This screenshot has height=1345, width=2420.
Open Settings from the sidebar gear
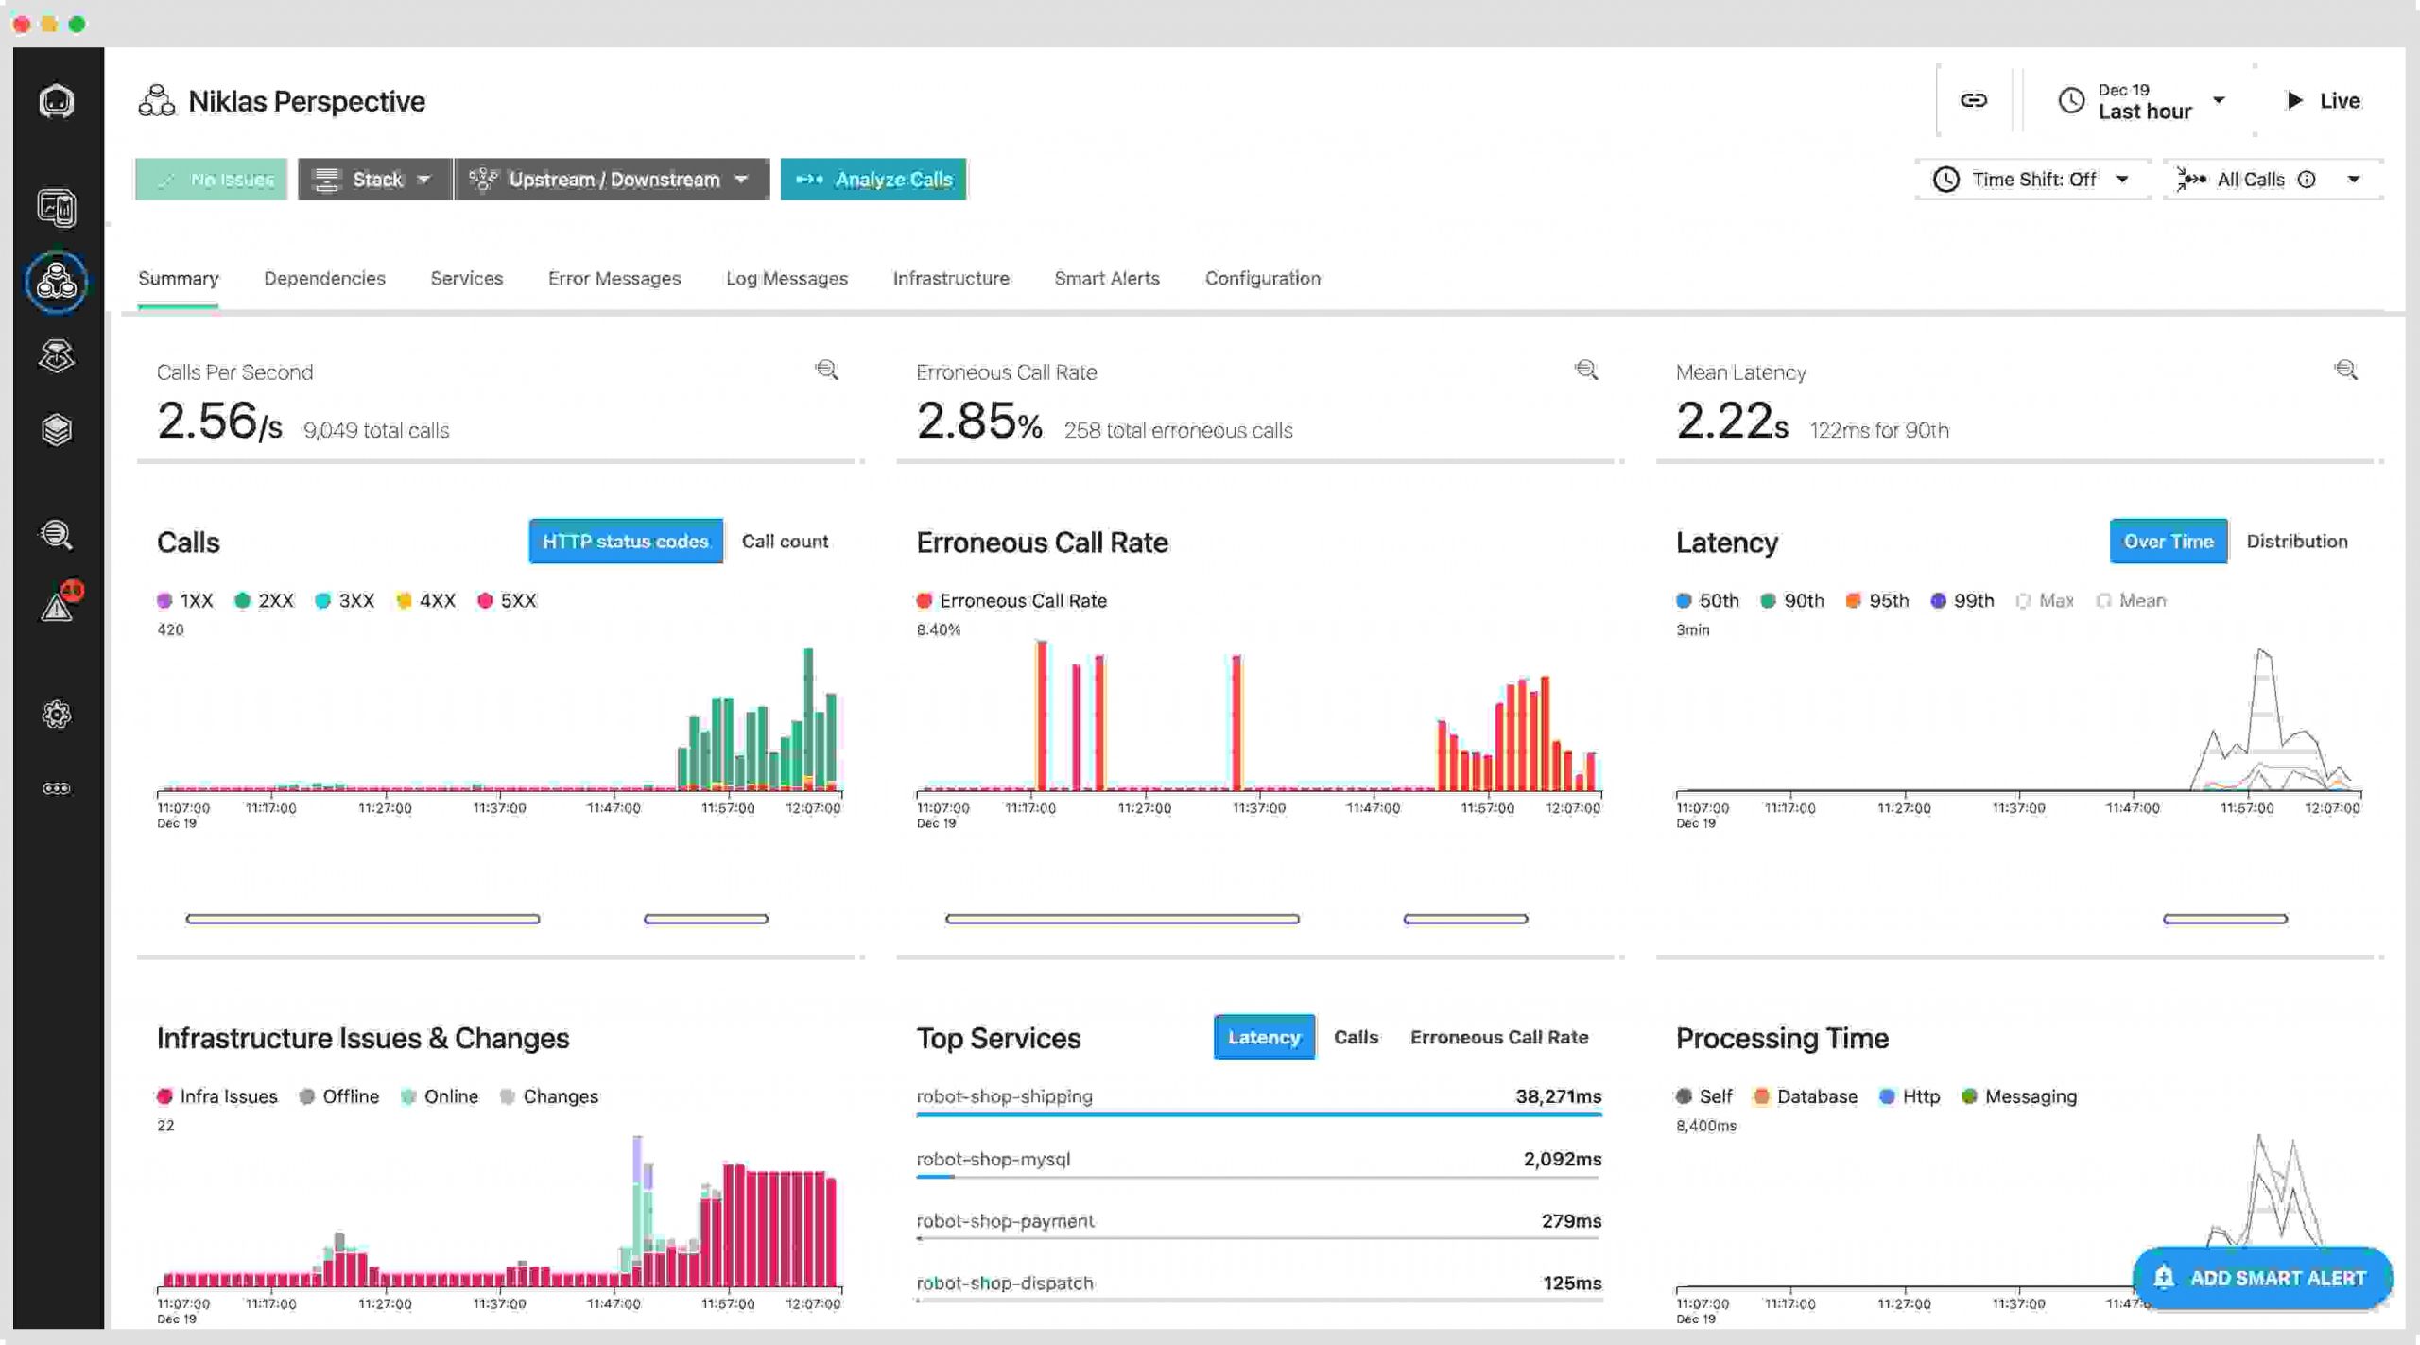pyautogui.click(x=58, y=715)
